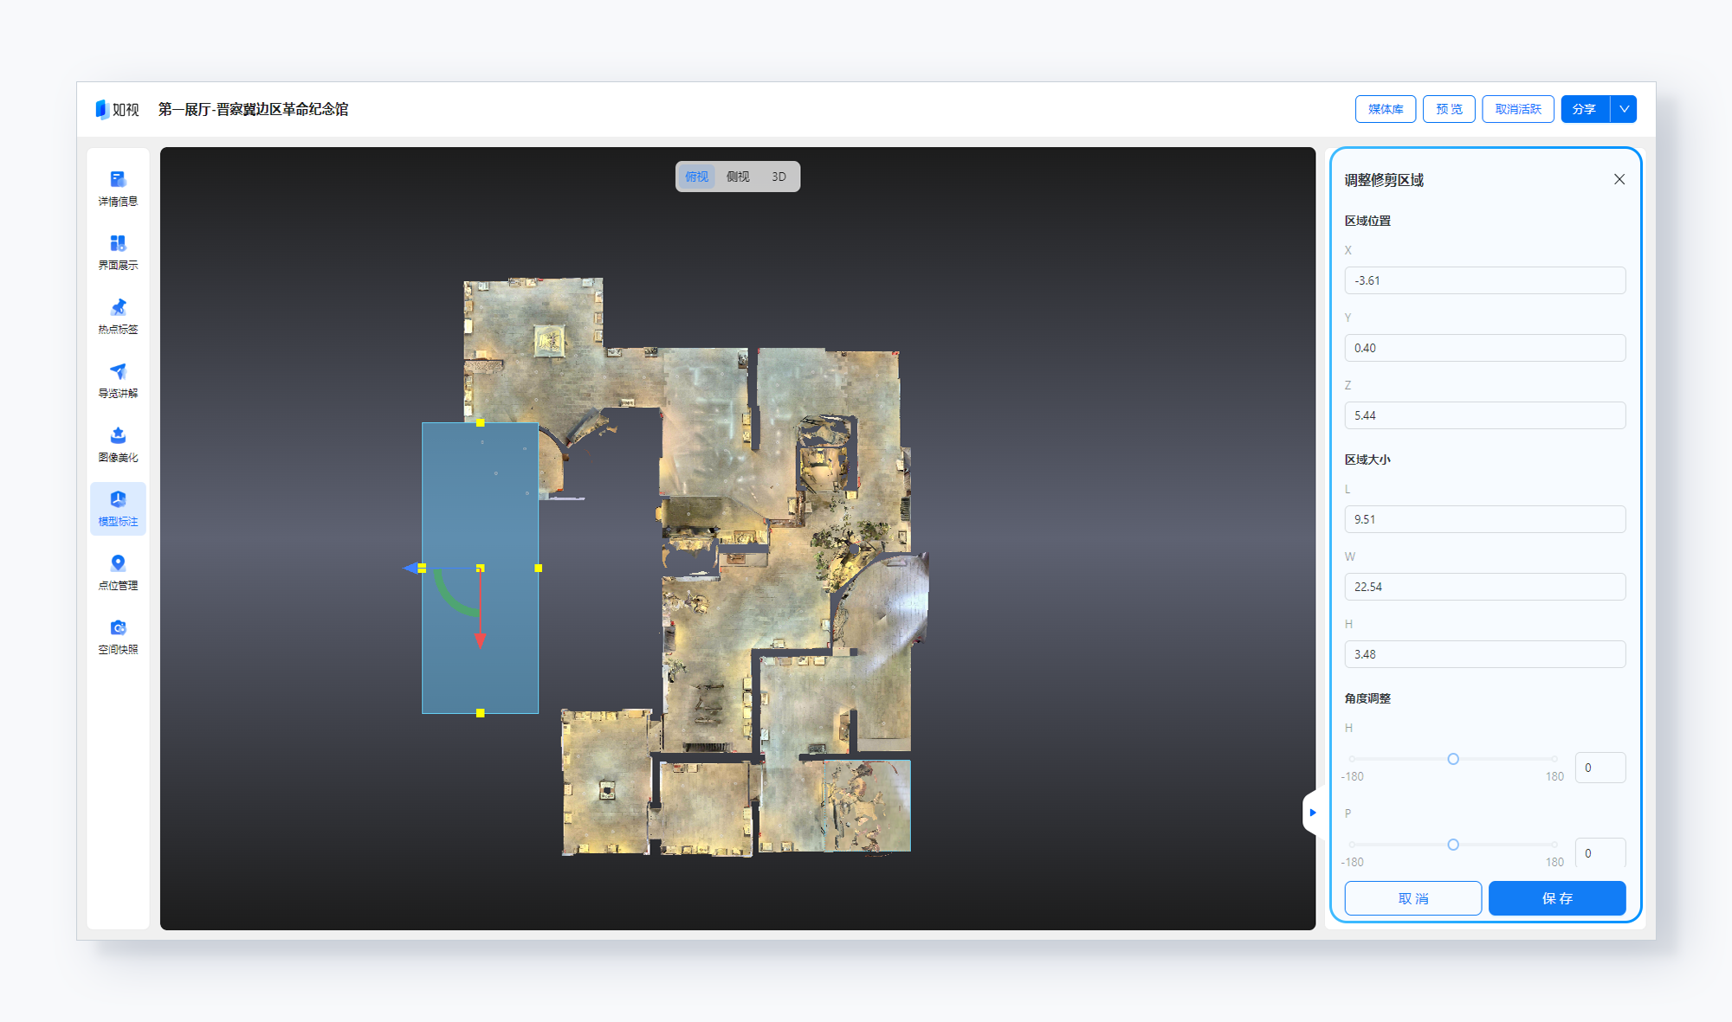
Task: Open the 导览讲解 sidebar tool
Action: (118, 381)
